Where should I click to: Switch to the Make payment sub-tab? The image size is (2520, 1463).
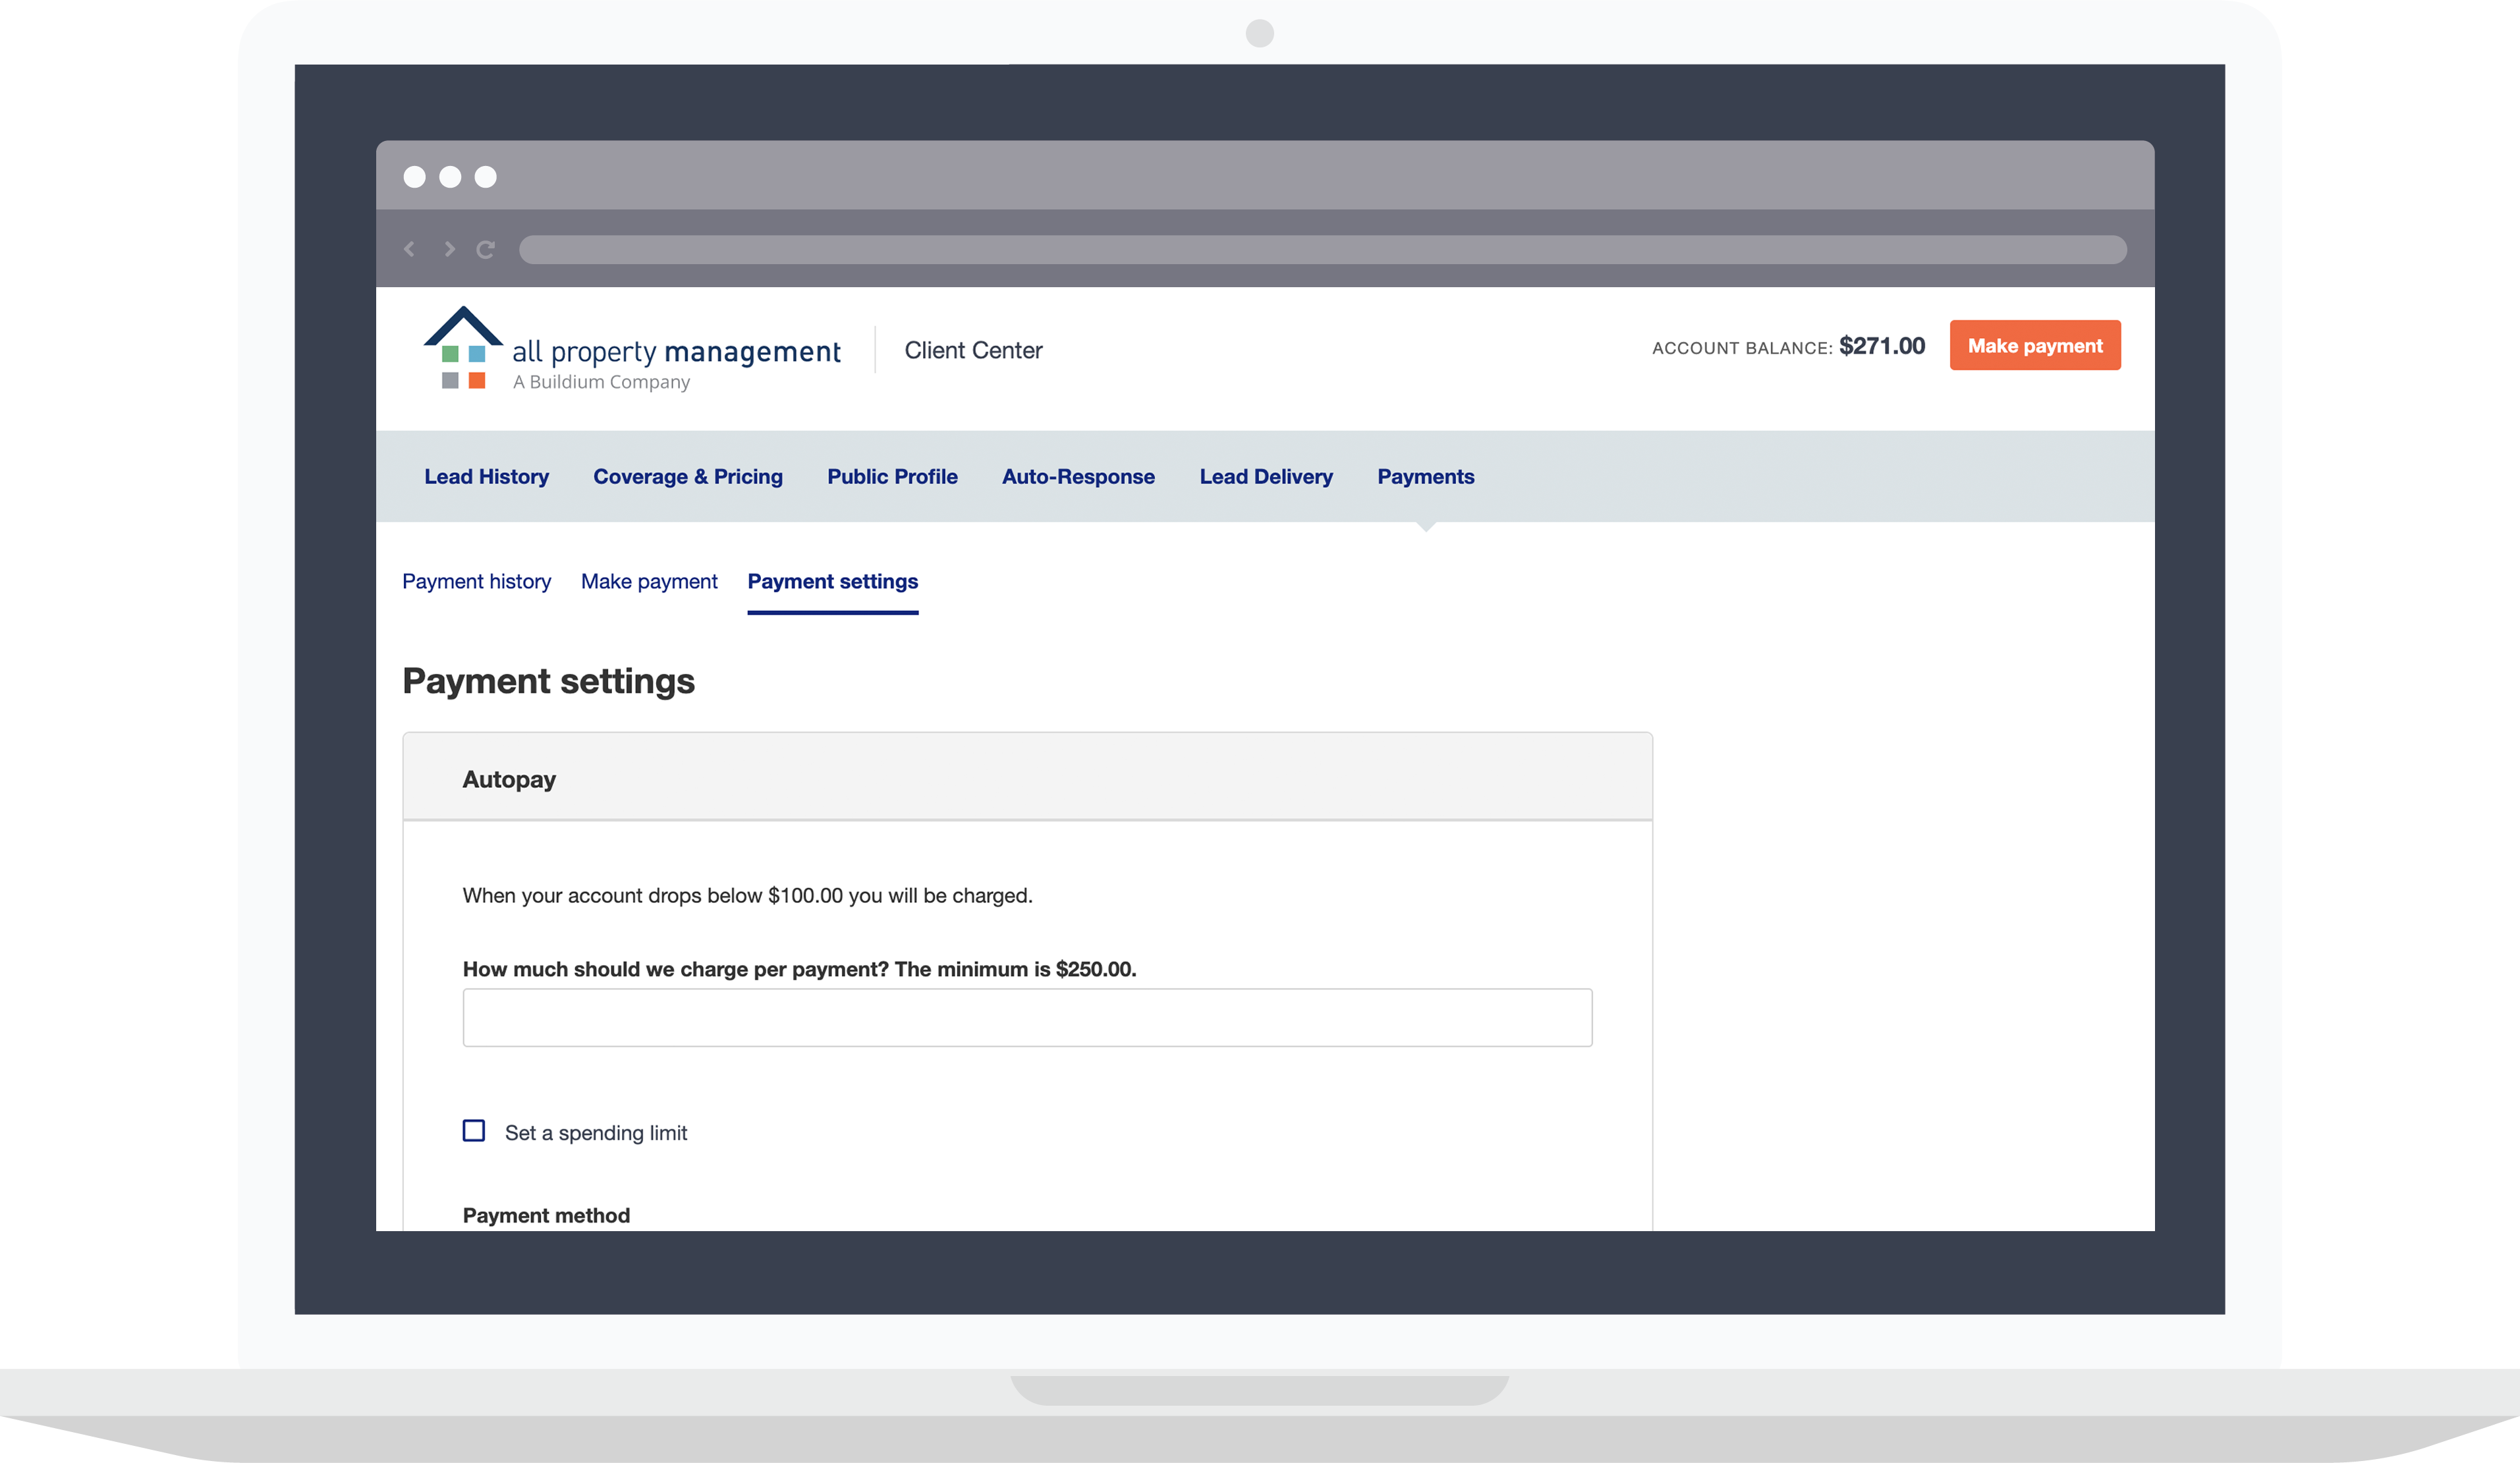point(649,581)
